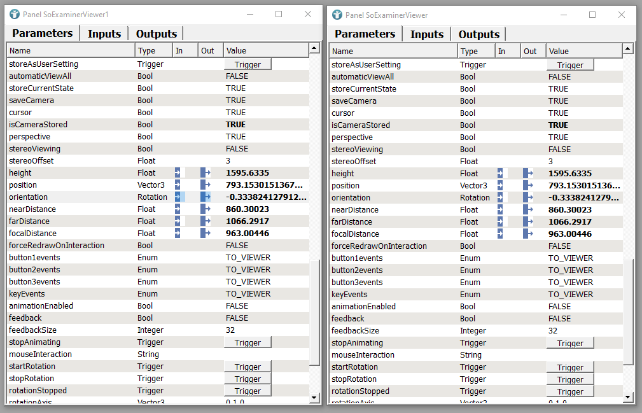Click the output connection arrow for position in left panel
The height and width of the screenshot is (413, 642).
tap(206, 185)
